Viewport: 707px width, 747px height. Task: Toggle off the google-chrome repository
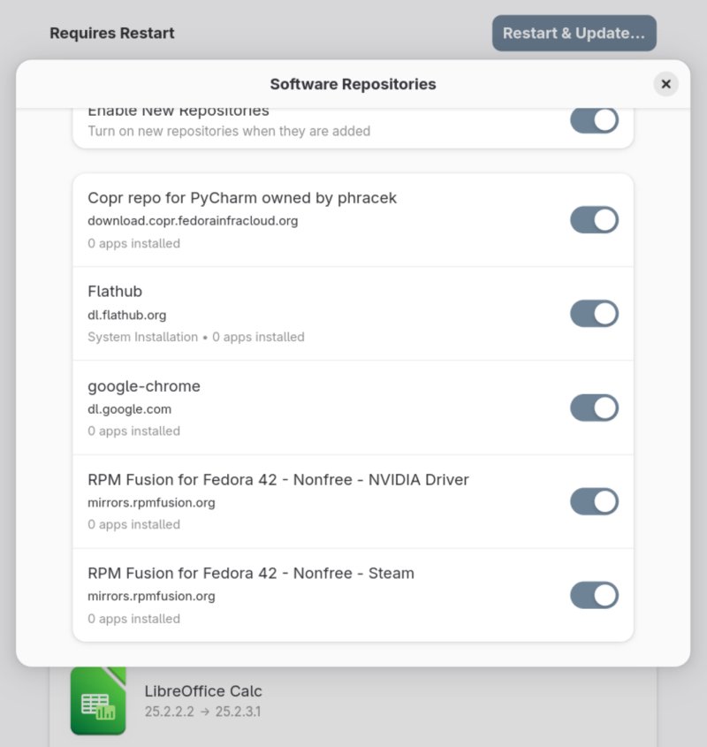tap(594, 408)
